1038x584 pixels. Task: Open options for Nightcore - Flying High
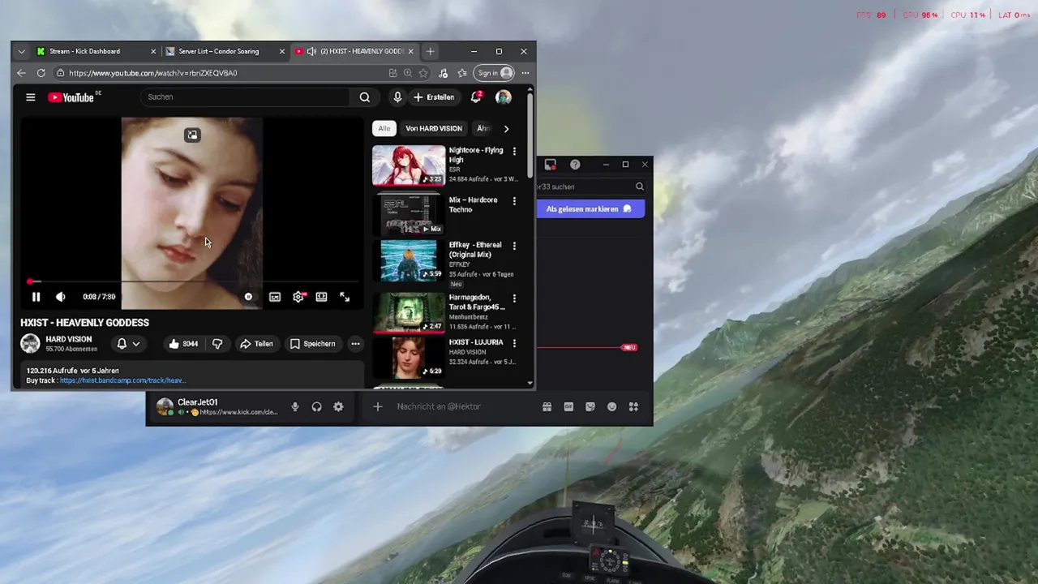(514, 152)
